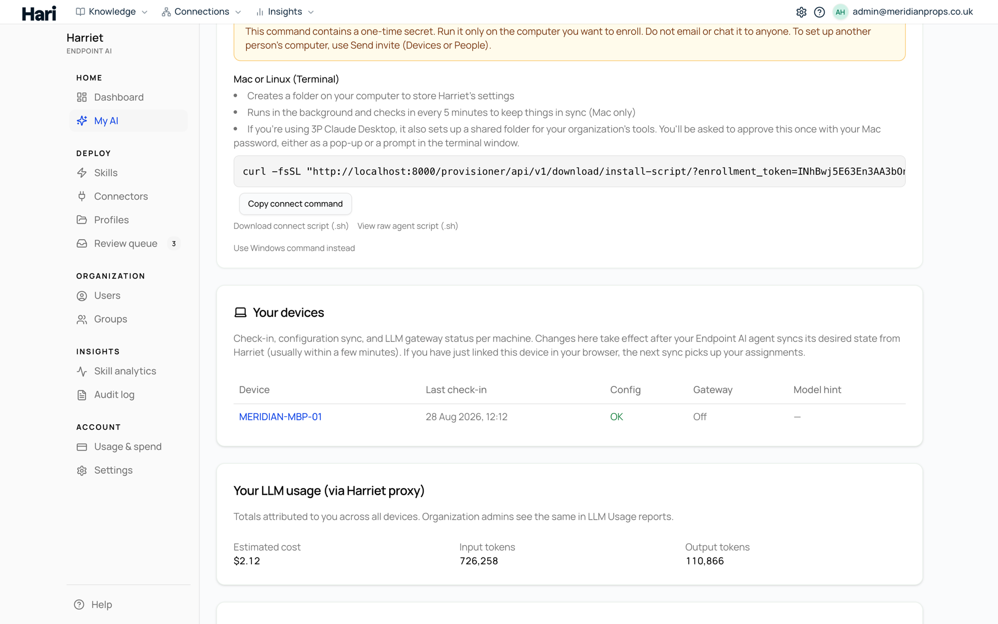998x624 pixels.
Task: Click the OK config status
Action: [616, 417]
